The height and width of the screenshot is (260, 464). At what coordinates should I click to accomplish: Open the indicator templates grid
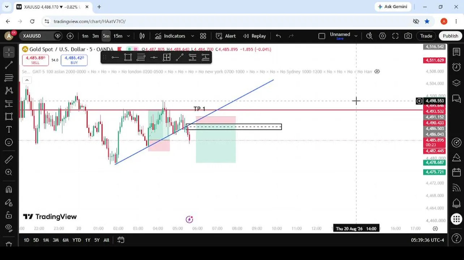[x=203, y=36]
